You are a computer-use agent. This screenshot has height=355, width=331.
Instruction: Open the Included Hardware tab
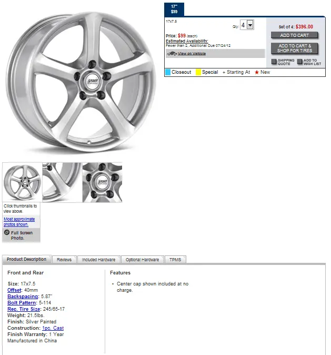[x=99, y=260]
